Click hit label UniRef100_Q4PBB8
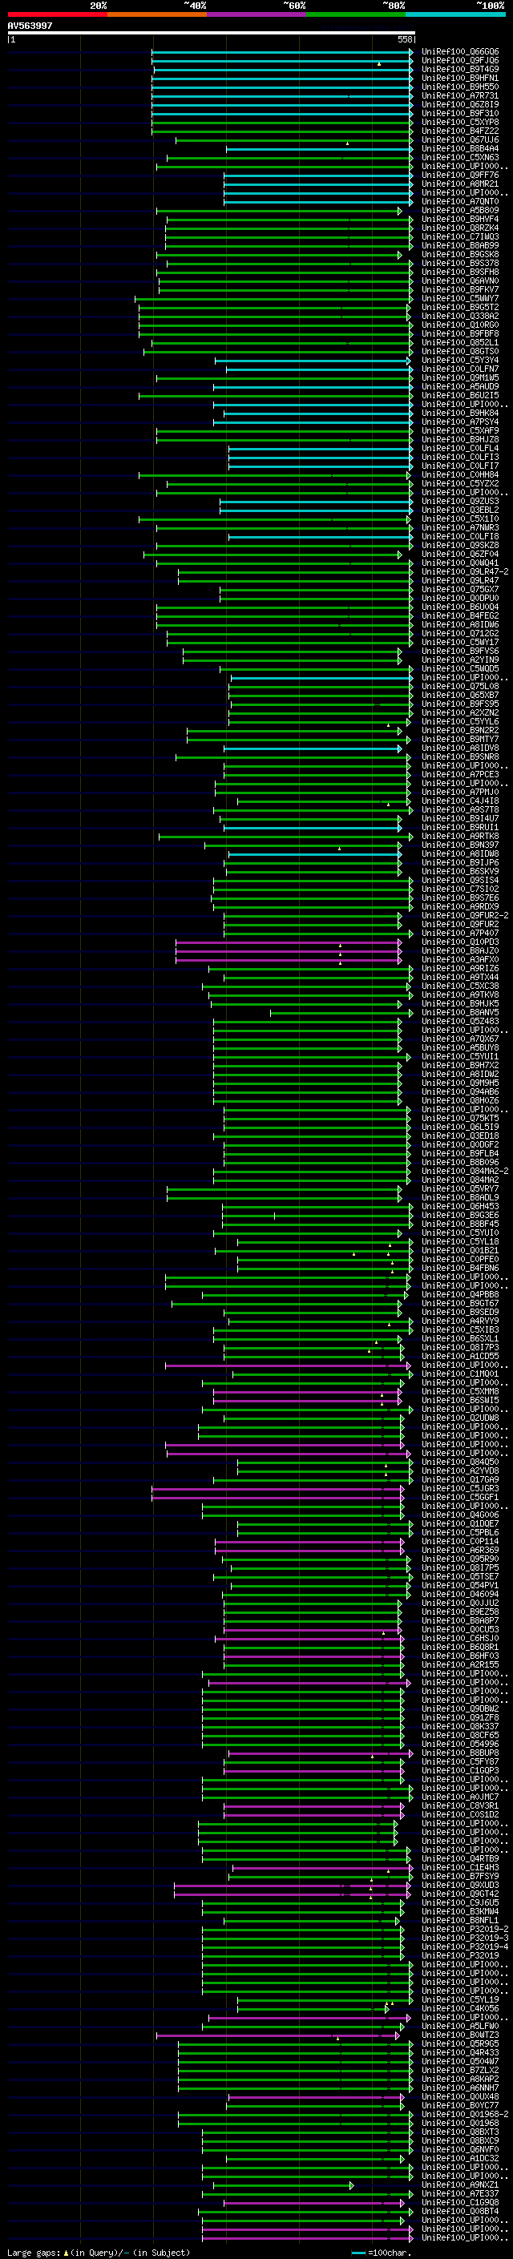 pyautogui.click(x=459, y=1294)
